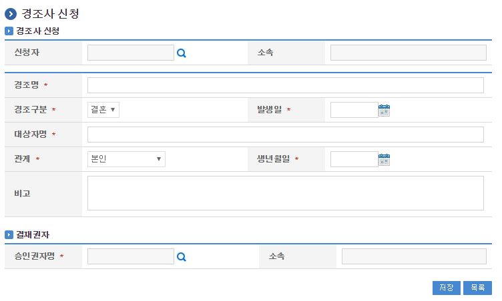Click the 경조사 신청 page title arrow icon
Image resolution: width=502 pixels, height=301 pixels.
(10, 14)
